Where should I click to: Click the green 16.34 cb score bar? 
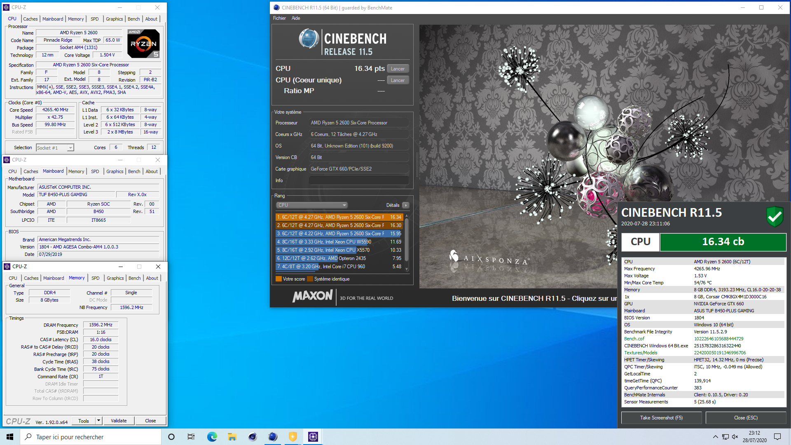coord(723,242)
